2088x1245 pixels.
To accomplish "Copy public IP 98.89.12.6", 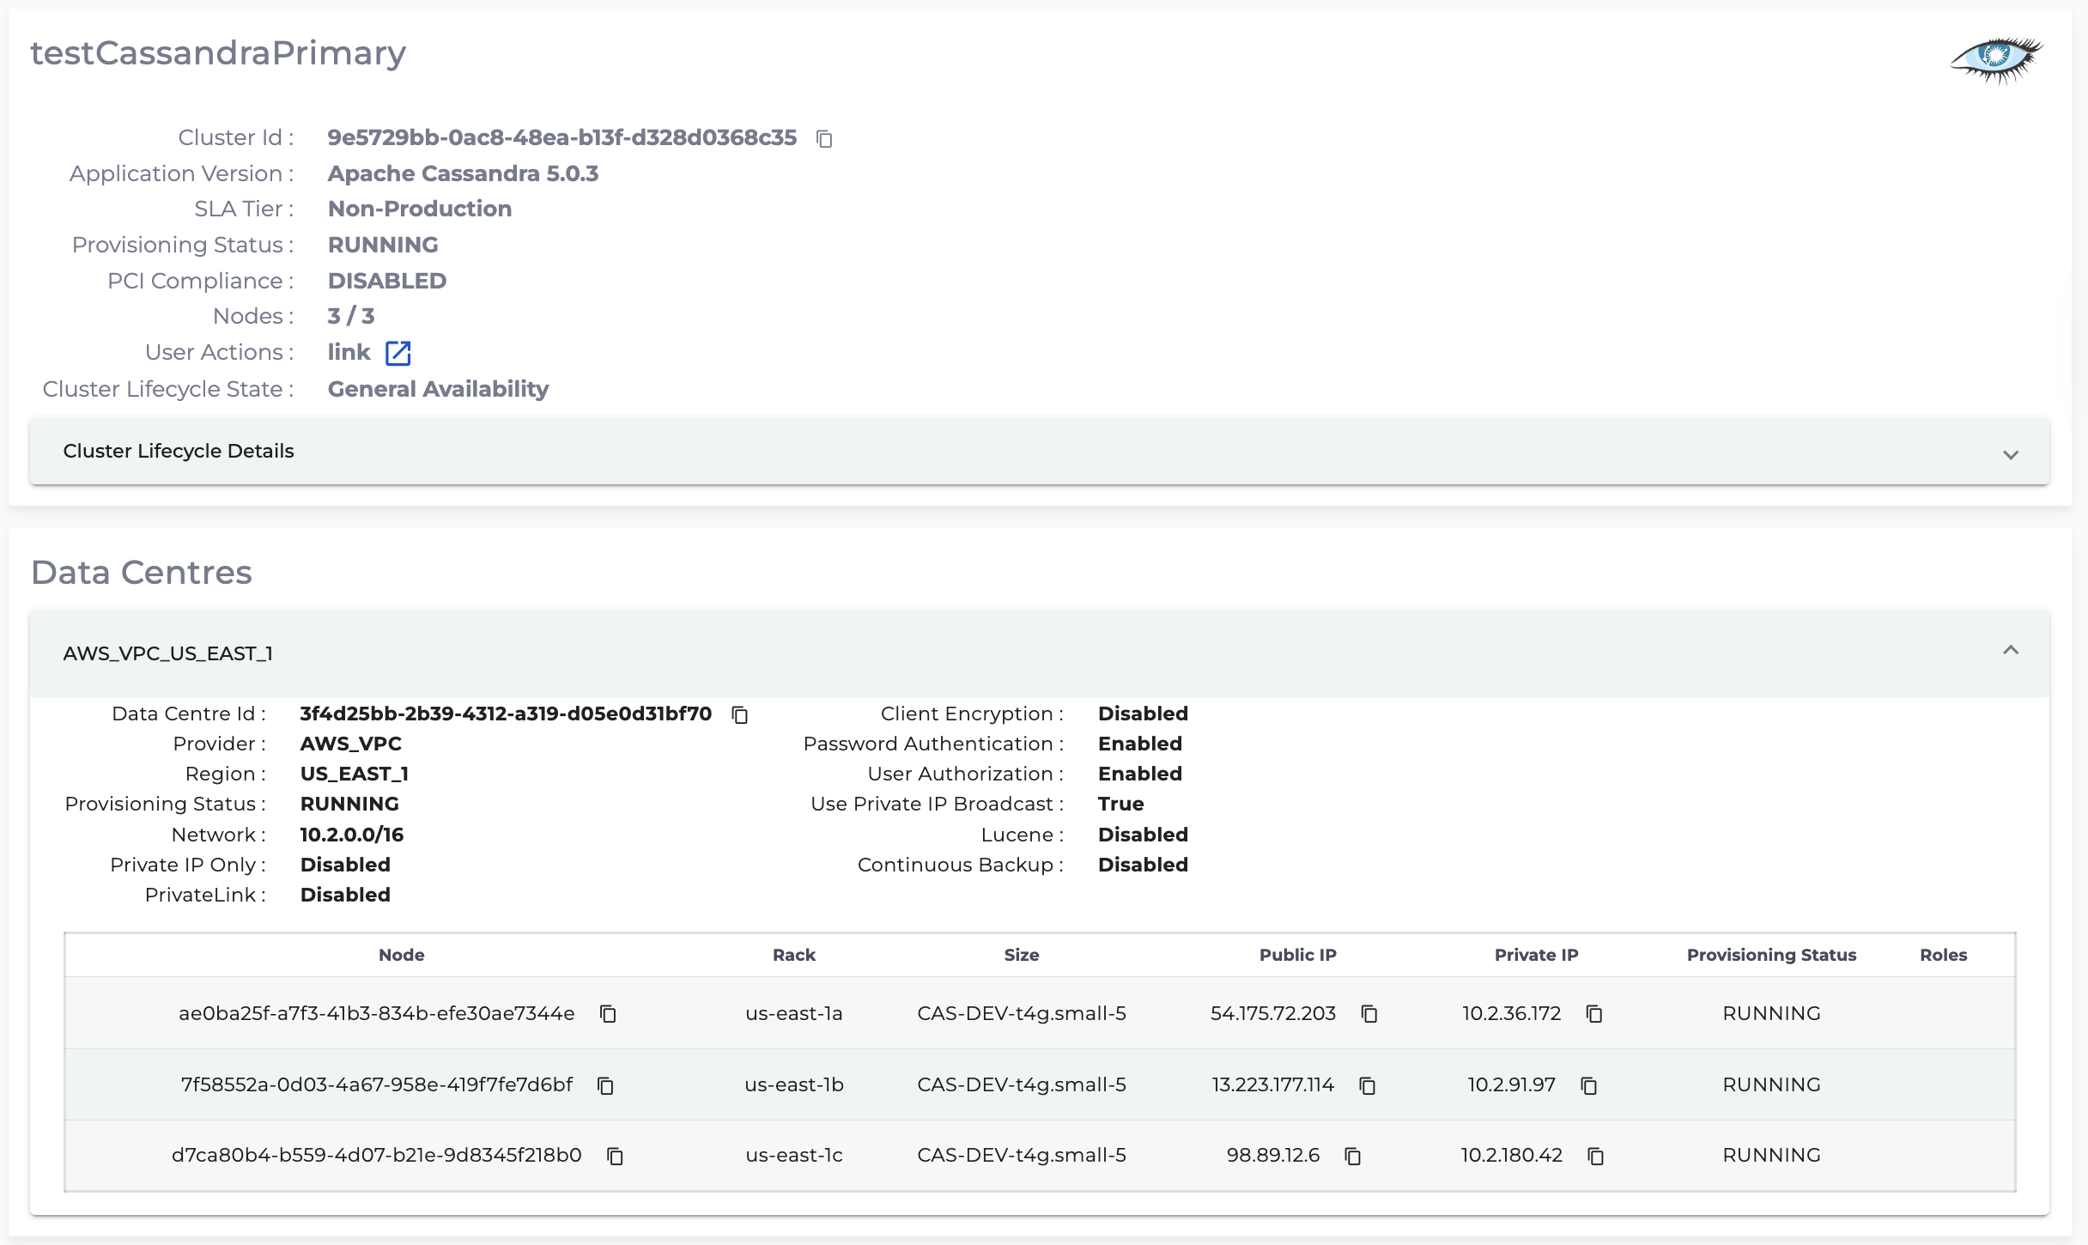I will (x=1353, y=1157).
